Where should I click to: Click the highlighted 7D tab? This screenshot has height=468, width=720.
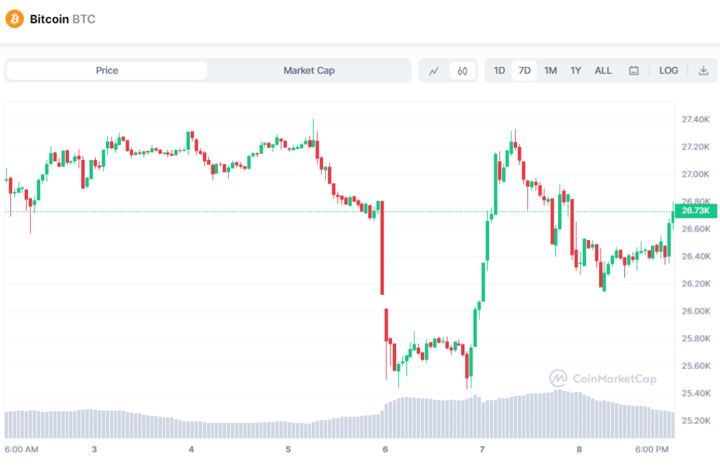[524, 70]
